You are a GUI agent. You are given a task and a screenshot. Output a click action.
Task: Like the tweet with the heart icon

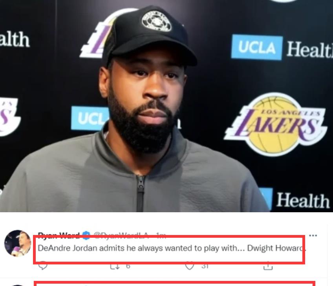(x=189, y=266)
